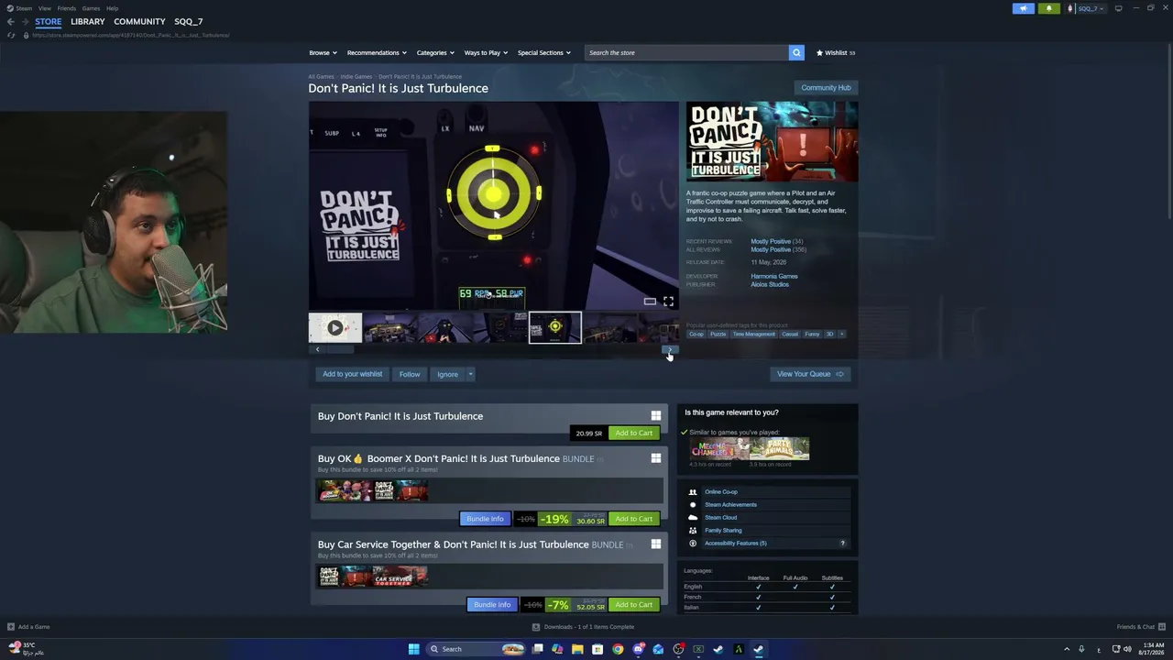Switch to Big Picture mode monitor icon
This screenshot has width=1173, height=660.
pos(1118,8)
